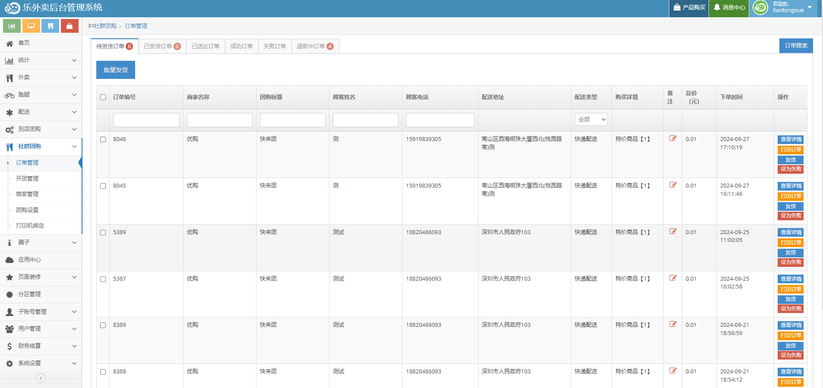The image size is (823, 388).
Task: Click 打印订单 for order 8045
Action: (x=791, y=196)
